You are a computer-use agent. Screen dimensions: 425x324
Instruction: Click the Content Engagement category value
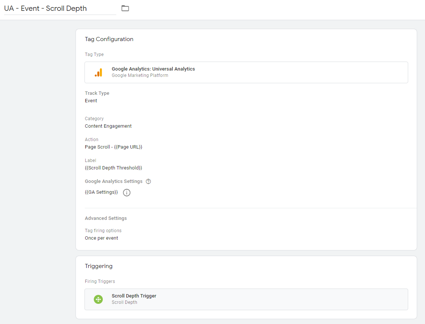point(108,126)
